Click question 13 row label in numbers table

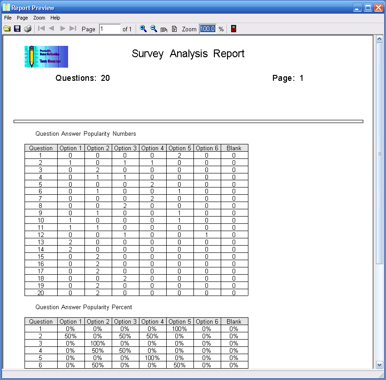coord(40,242)
